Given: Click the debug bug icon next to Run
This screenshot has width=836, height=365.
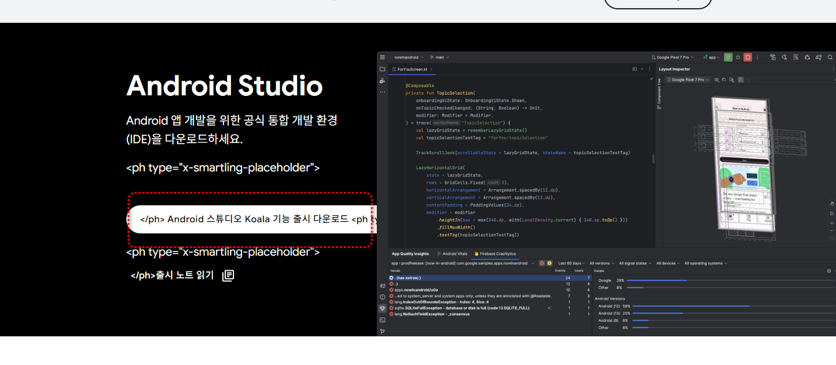Looking at the screenshot, I should (738, 57).
